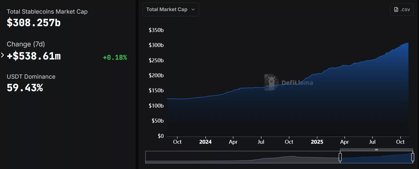
Task: Click the CSV download file icon
Action: click(x=396, y=9)
